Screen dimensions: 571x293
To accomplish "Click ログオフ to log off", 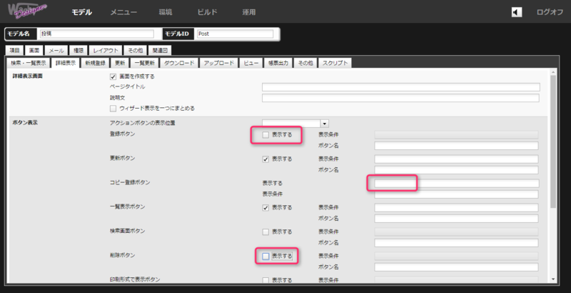I will click(550, 12).
